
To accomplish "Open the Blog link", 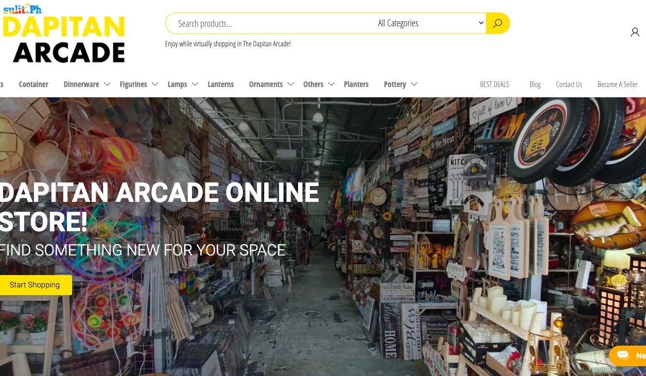I will pos(535,84).
